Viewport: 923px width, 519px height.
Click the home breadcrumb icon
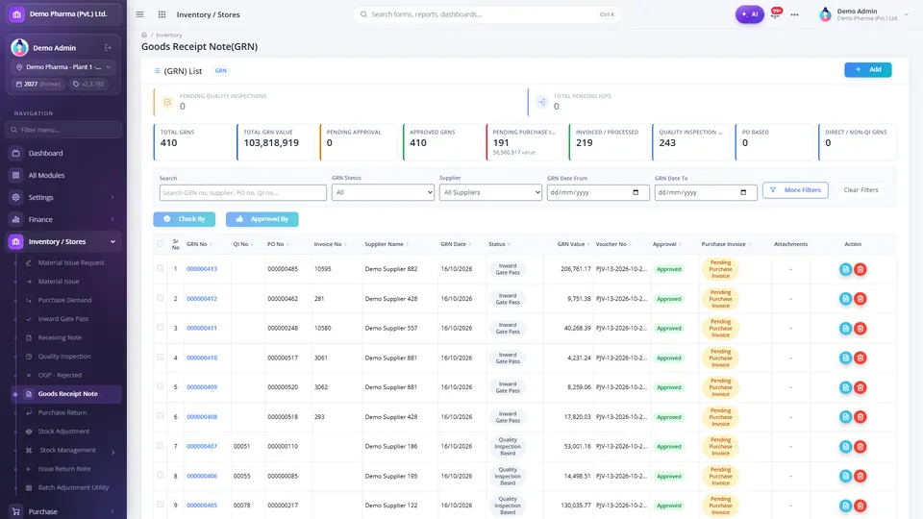point(144,35)
